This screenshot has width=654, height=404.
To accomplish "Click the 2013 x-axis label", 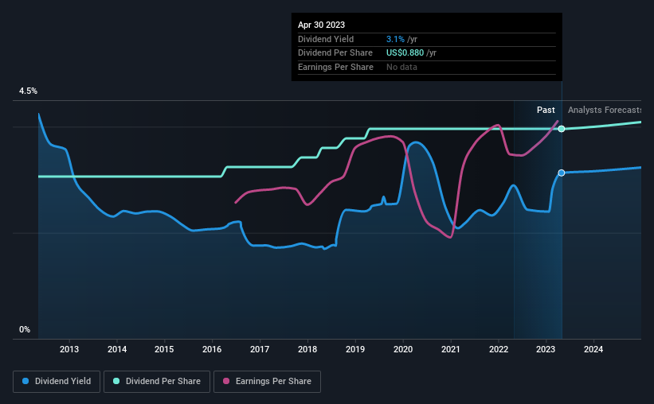I will [x=69, y=349].
